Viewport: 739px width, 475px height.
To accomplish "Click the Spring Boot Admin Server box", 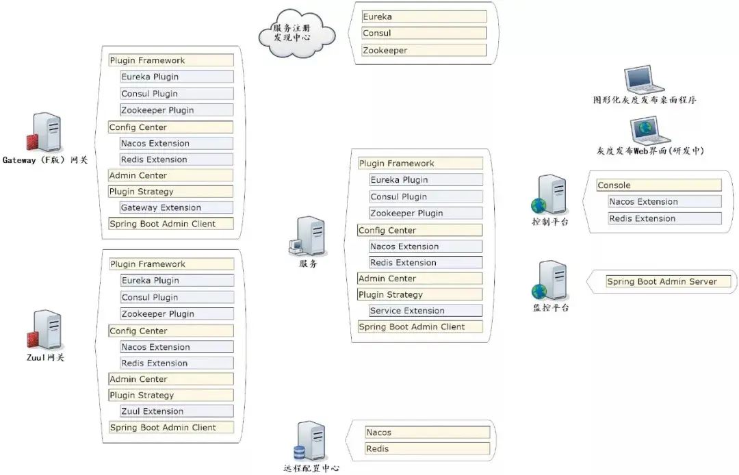I will click(669, 281).
